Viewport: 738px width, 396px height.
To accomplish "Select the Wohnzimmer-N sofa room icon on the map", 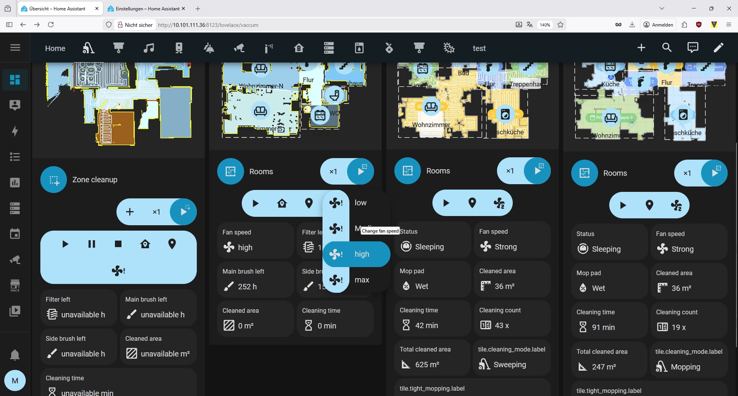I will [x=261, y=69].
